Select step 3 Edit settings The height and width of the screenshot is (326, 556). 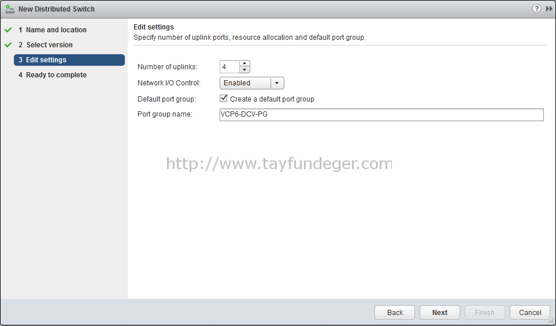(69, 60)
